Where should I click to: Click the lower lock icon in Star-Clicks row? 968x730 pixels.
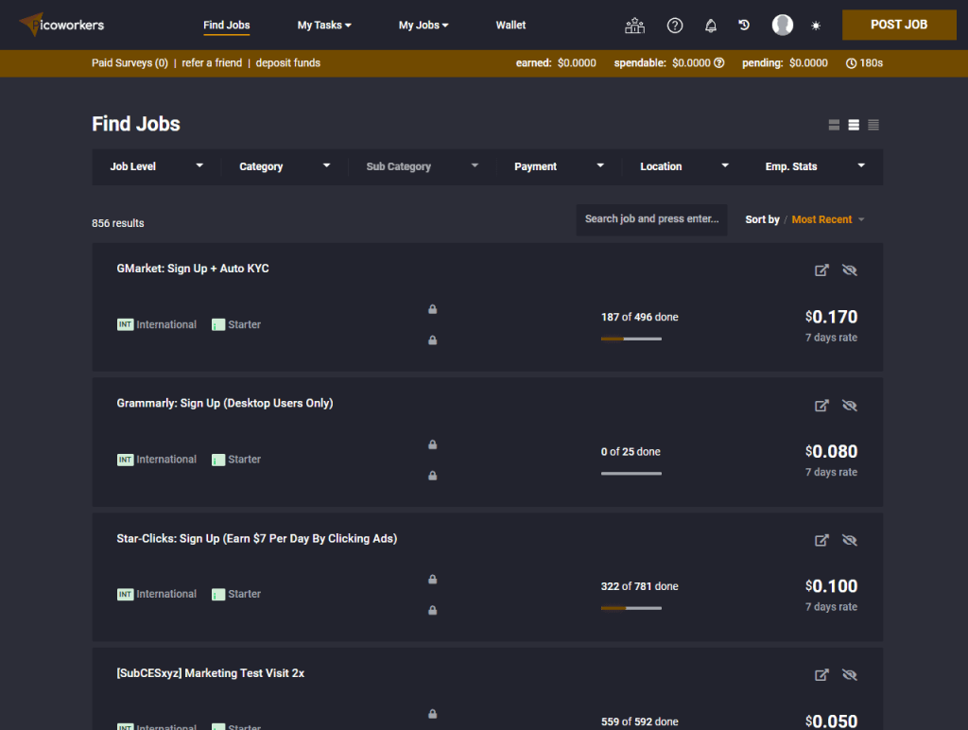(433, 610)
